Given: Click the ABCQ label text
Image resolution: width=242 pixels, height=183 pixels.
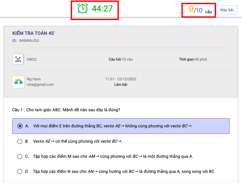Looking at the screenshot, I should pos(31,59).
